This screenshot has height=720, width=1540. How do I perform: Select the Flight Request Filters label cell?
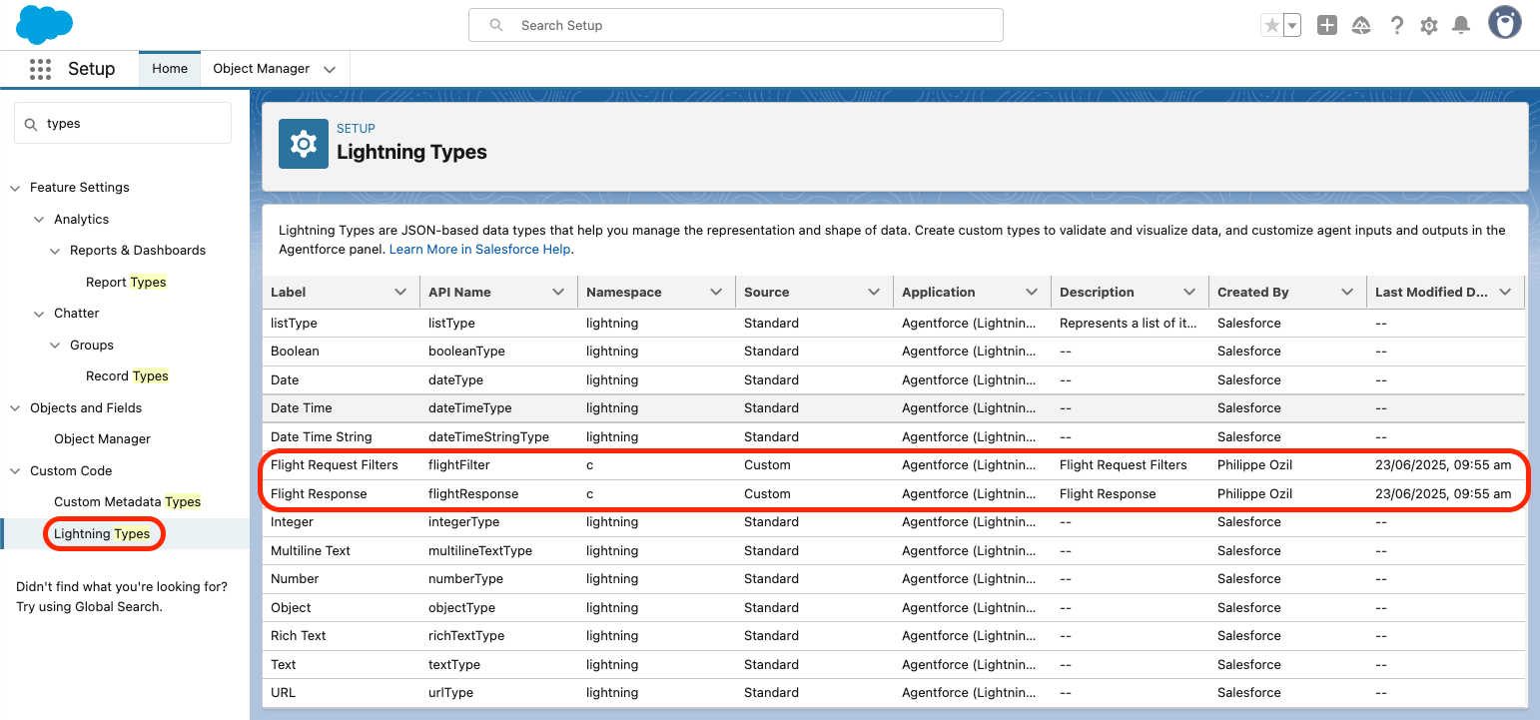tap(335, 465)
